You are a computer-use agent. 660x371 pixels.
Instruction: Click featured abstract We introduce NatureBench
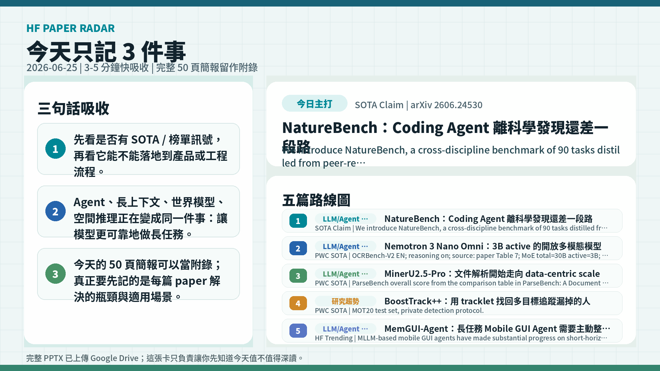tap(451, 156)
